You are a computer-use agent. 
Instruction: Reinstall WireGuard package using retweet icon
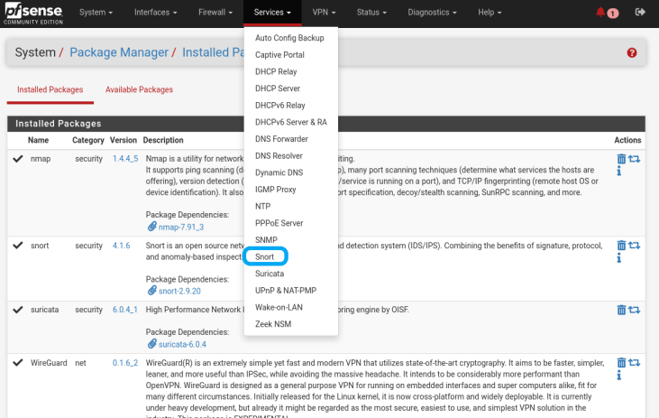634,362
